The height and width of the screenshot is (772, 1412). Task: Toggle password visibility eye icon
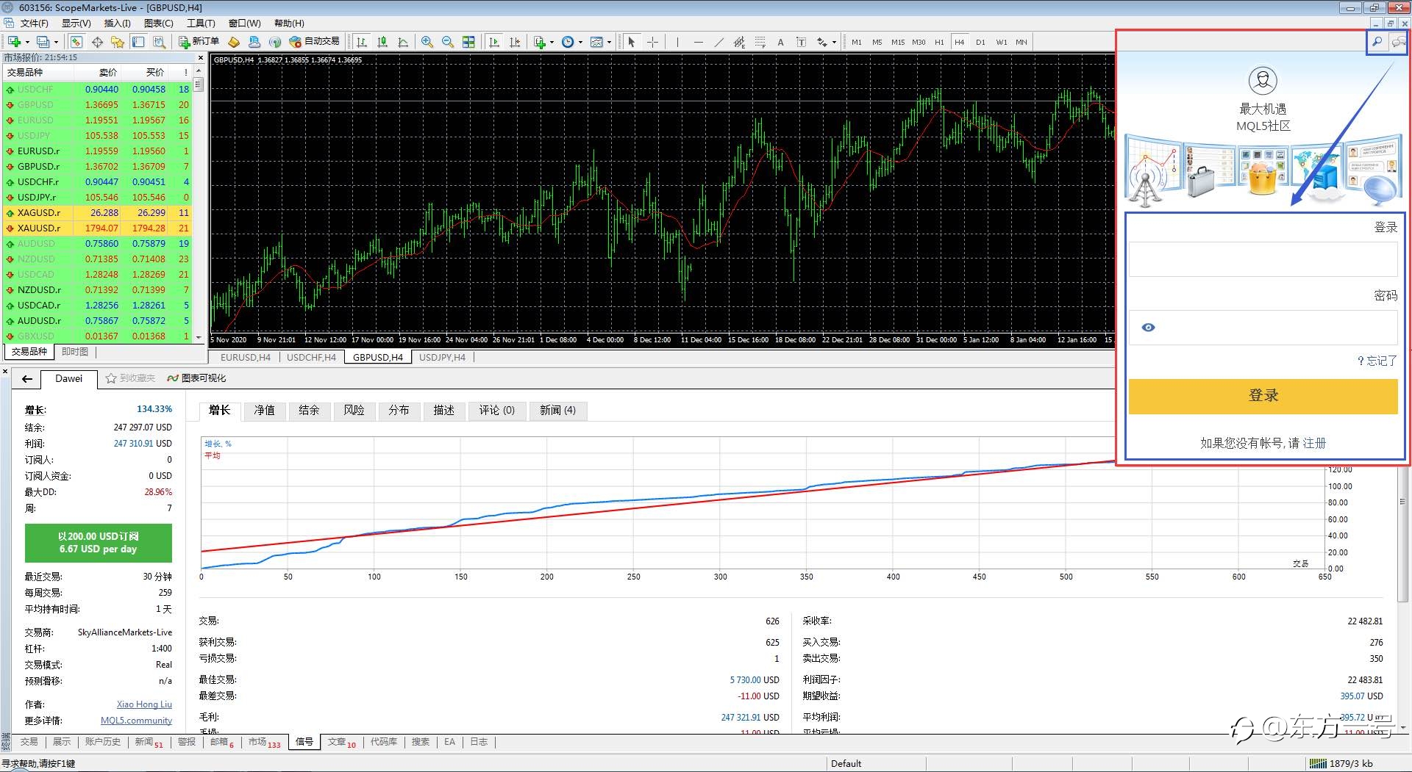click(x=1148, y=328)
